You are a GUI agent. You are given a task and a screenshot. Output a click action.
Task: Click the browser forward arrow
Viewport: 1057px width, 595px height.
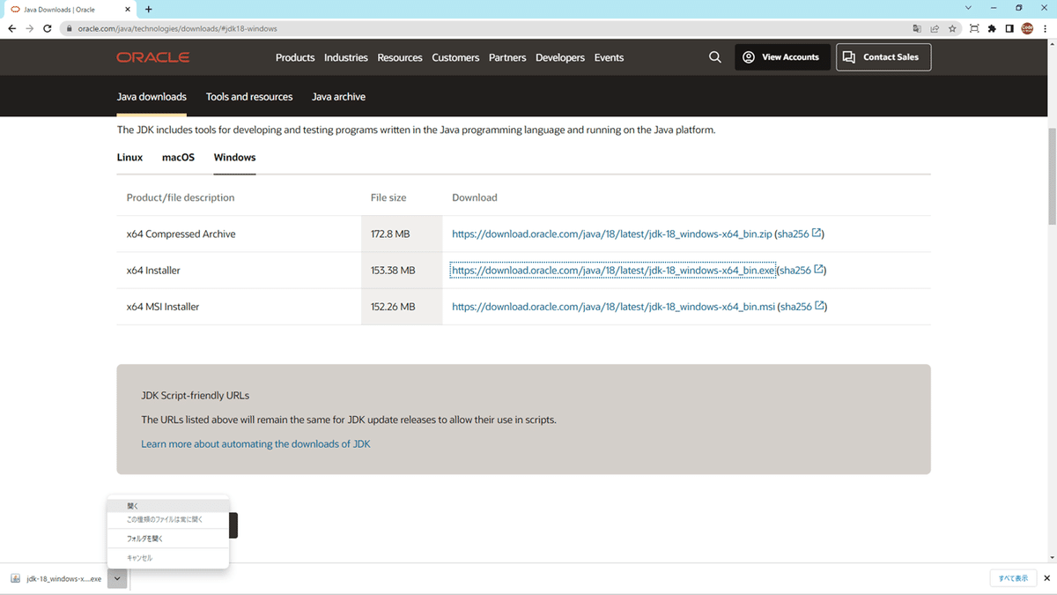[x=30, y=28]
